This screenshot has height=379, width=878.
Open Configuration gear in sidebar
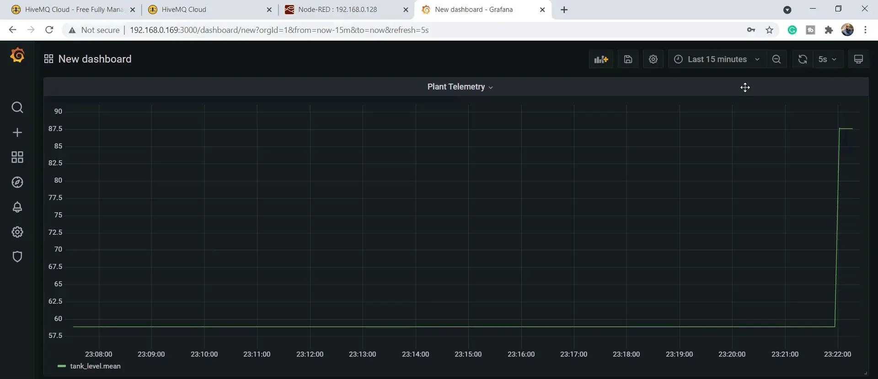click(17, 232)
